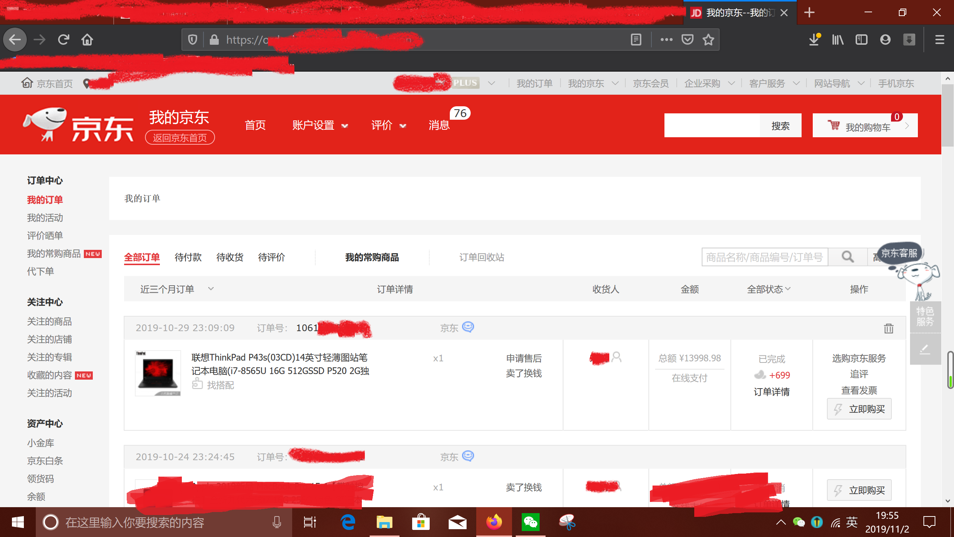954x537 pixels.
Task: Open 特色服务 side panel button
Action: point(925,317)
